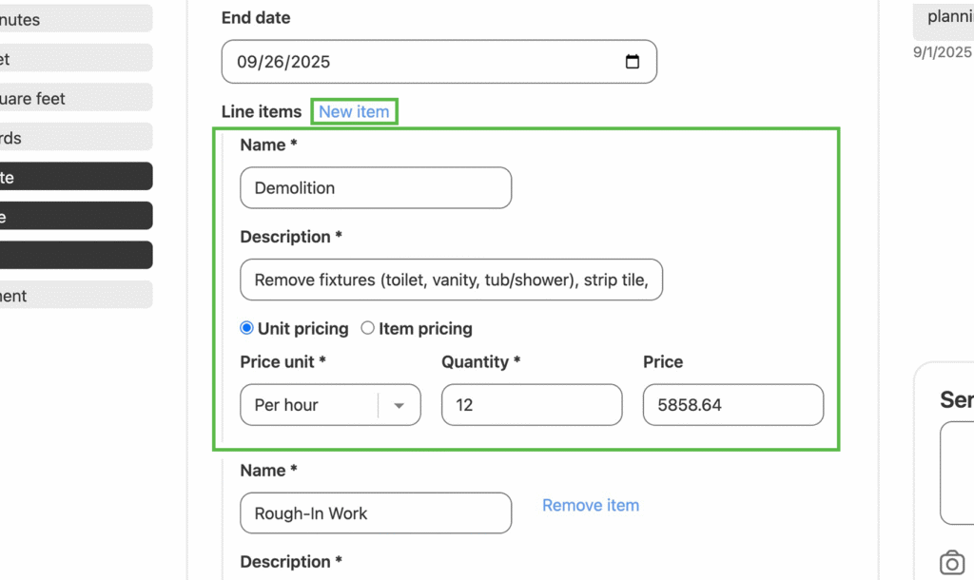Open the End date calendar picker icon
The height and width of the screenshot is (580, 974).
[633, 63]
